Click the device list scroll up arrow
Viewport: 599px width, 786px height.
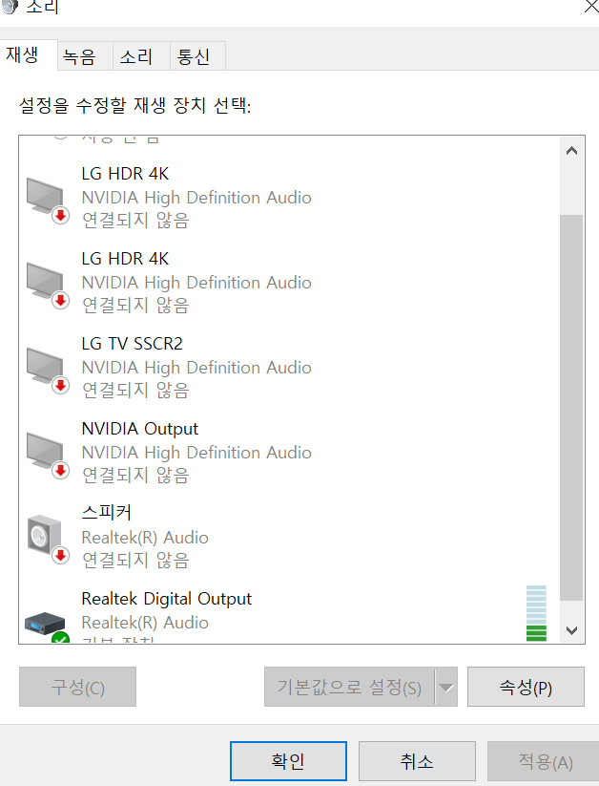coord(571,151)
